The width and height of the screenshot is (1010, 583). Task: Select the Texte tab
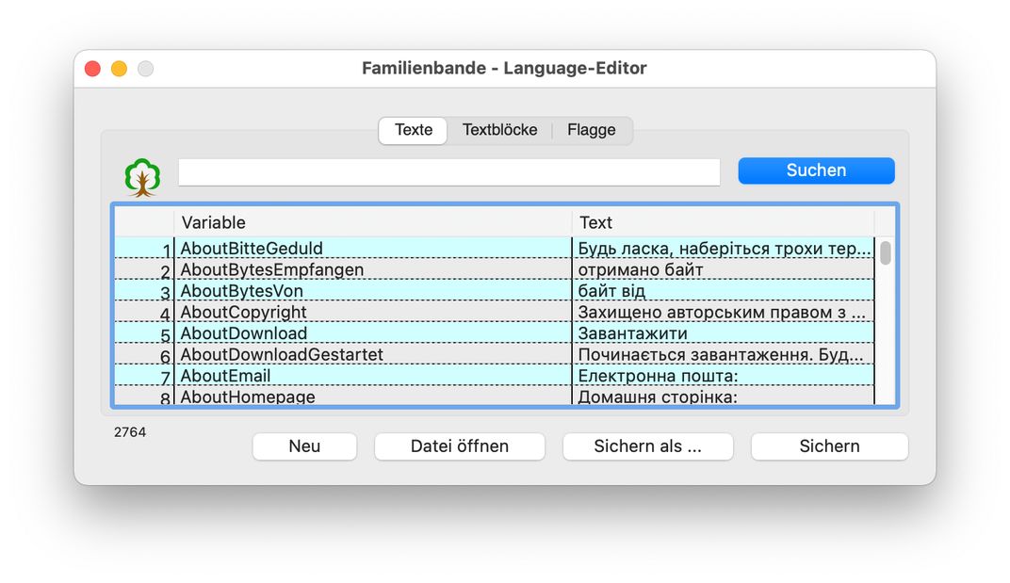pyautogui.click(x=414, y=130)
